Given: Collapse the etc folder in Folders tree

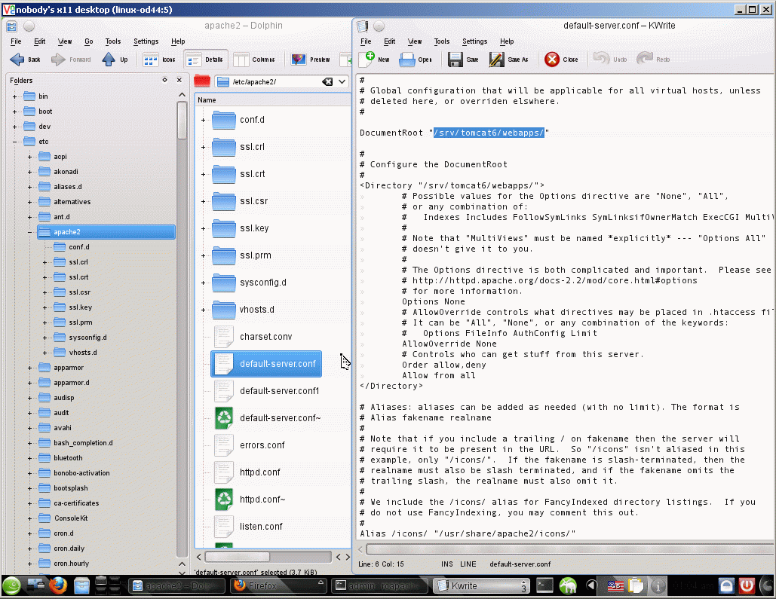Looking at the screenshot, I should [x=15, y=142].
